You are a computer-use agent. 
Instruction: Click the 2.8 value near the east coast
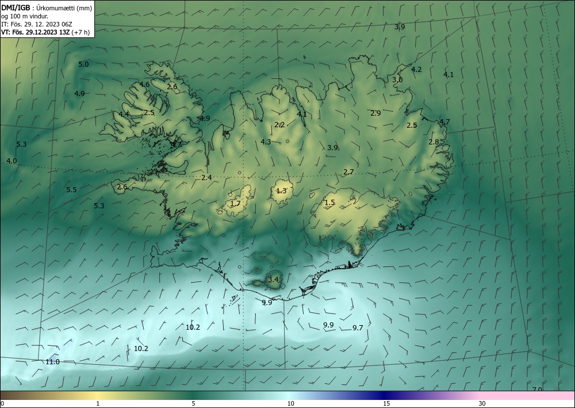coord(434,142)
